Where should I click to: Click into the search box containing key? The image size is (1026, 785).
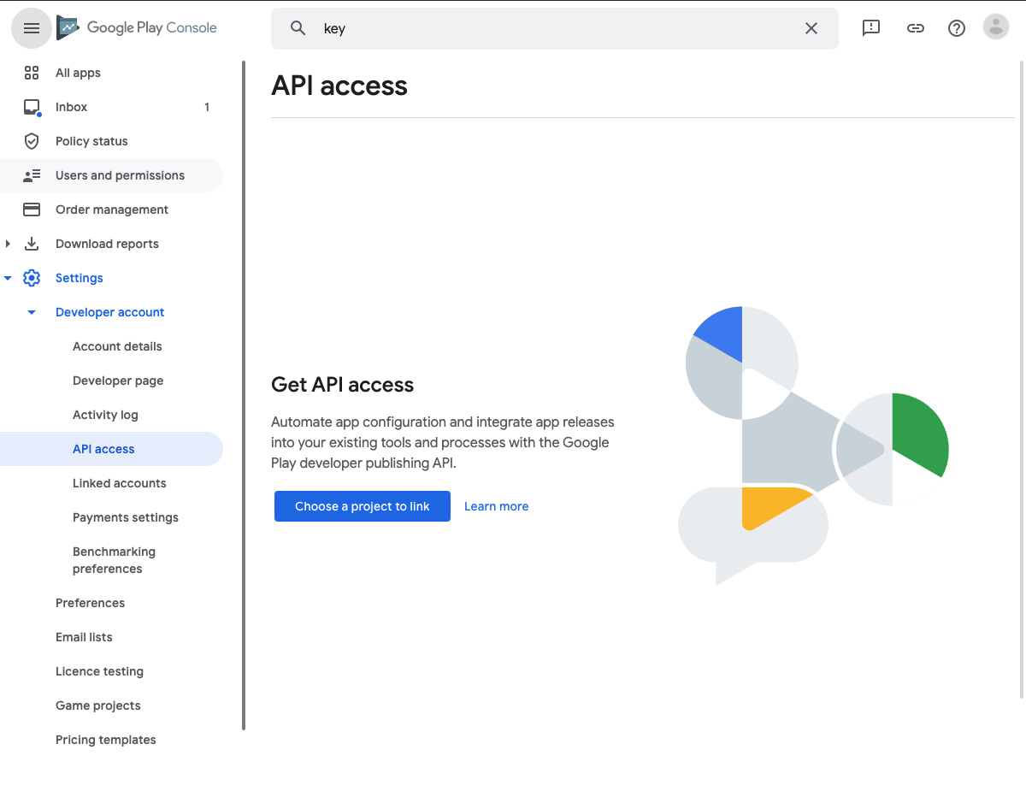click(x=555, y=28)
